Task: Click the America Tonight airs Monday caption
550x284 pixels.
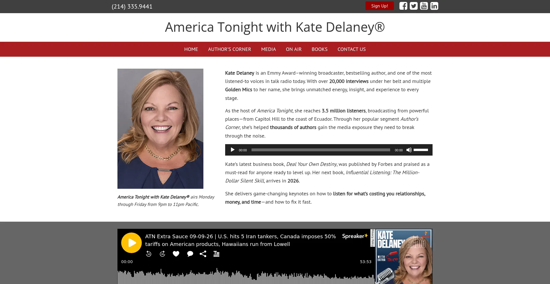Action: coord(166,200)
